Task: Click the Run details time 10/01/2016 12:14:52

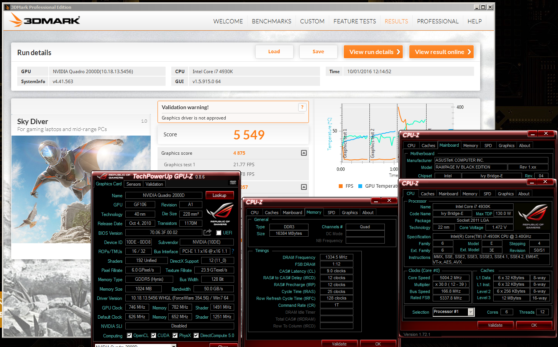Action: pyautogui.click(x=369, y=72)
